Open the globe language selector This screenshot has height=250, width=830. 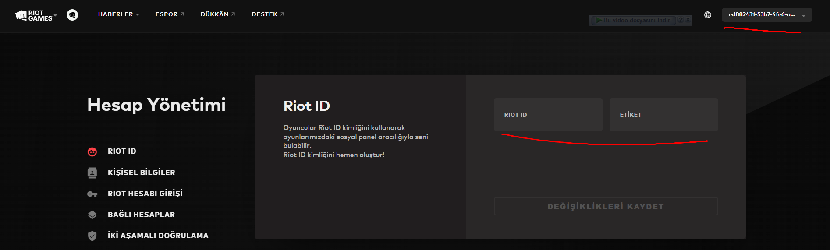tap(708, 15)
